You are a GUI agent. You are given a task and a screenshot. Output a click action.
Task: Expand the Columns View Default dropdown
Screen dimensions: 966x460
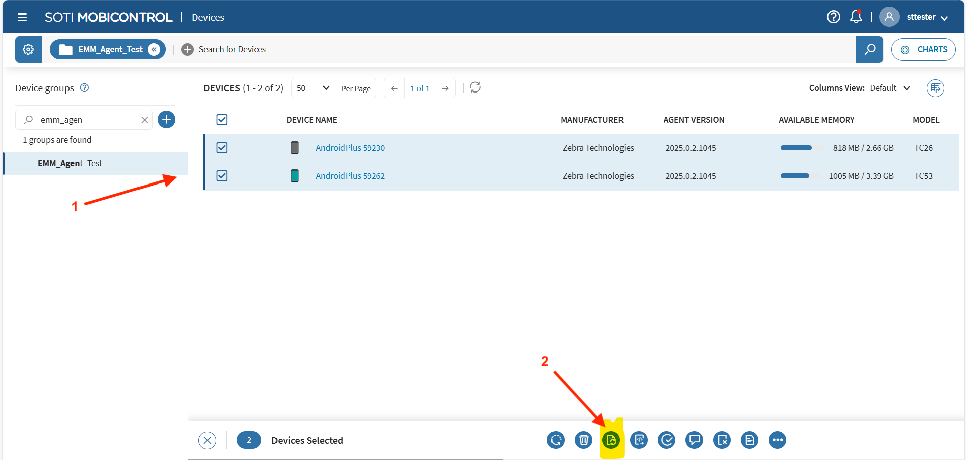coord(889,88)
